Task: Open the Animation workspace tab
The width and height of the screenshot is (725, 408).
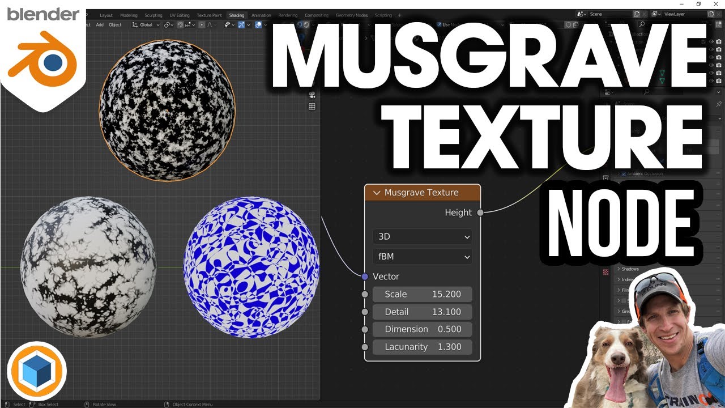Action: [x=261, y=15]
